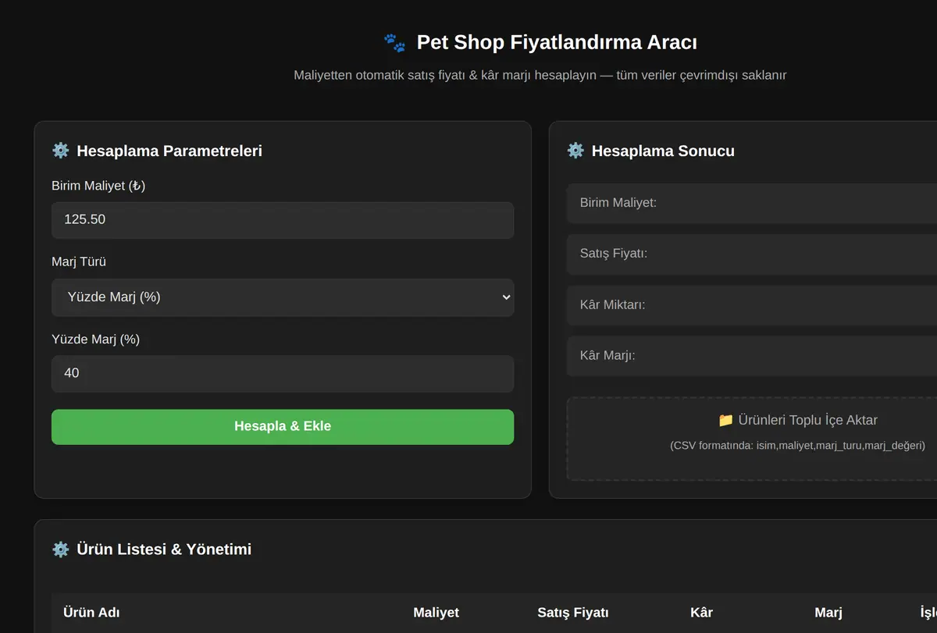Image resolution: width=937 pixels, height=633 pixels.
Task: Click the paw print icon in title
Action: click(394, 42)
